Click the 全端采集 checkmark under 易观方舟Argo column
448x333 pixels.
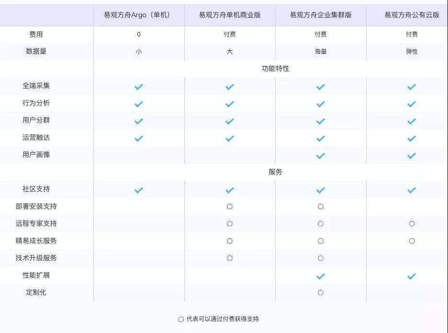pyautogui.click(x=139, y=87)
